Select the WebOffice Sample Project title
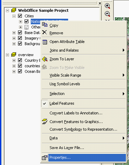129x165 pixels. 43,10
